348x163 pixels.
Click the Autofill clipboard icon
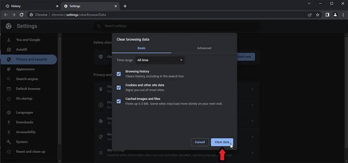[9, 50]
